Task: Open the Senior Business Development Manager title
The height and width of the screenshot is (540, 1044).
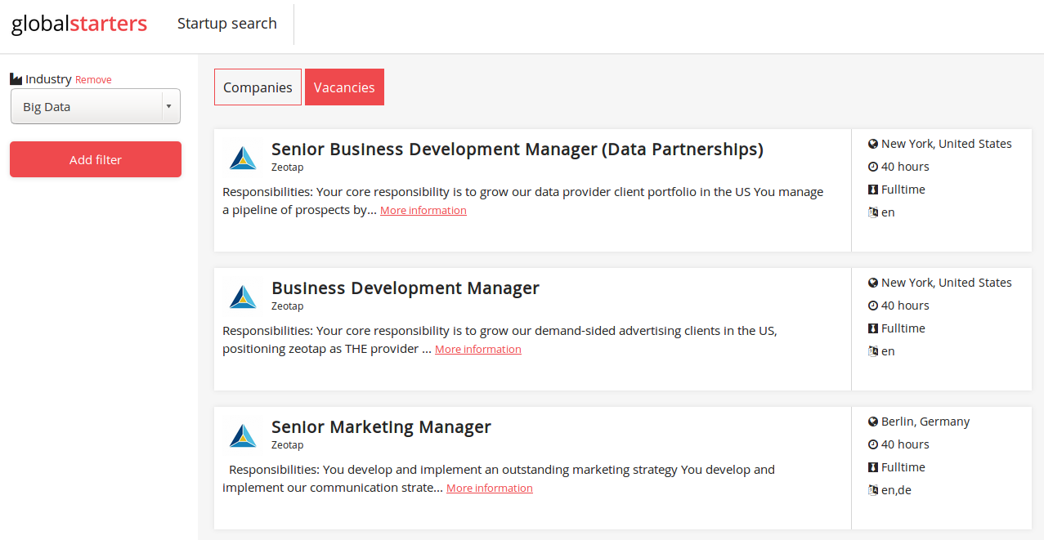Action: point(517,150)
